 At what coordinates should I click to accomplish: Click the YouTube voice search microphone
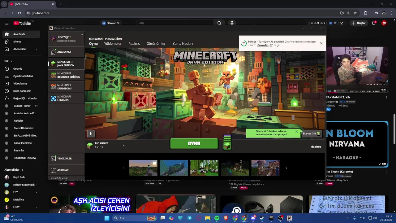click(x=232, y=23)
